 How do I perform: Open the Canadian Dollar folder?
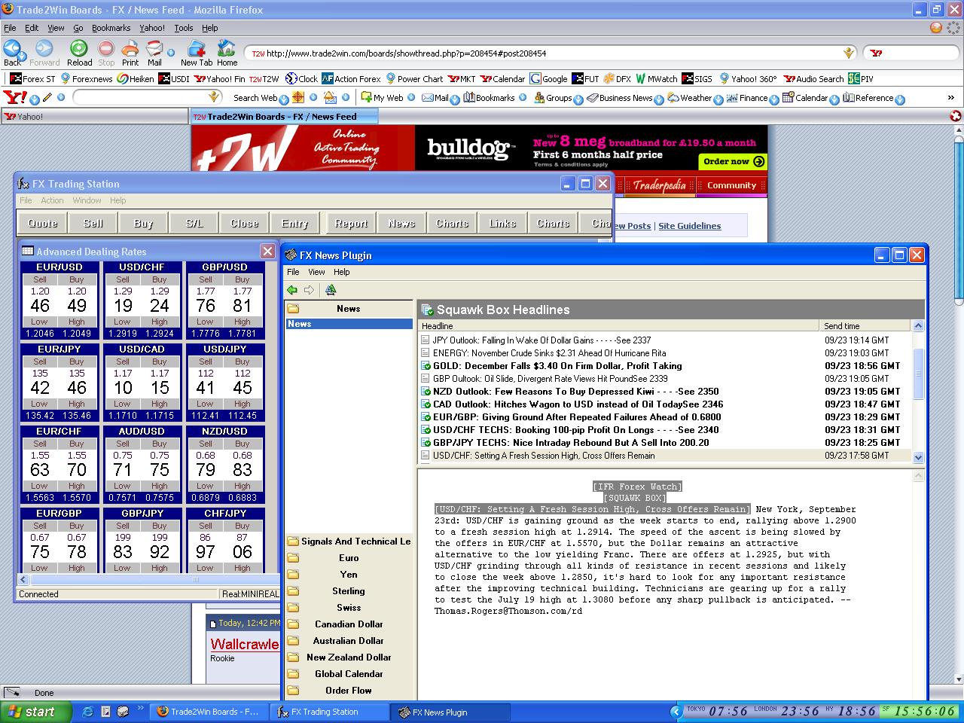(349, 624)
